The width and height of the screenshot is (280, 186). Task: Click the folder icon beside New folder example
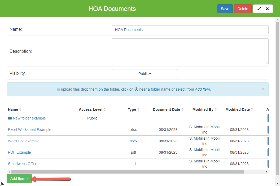tap(10, 118)
